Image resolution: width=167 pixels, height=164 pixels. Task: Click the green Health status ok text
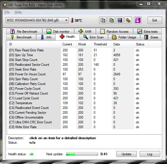(32, 154)
